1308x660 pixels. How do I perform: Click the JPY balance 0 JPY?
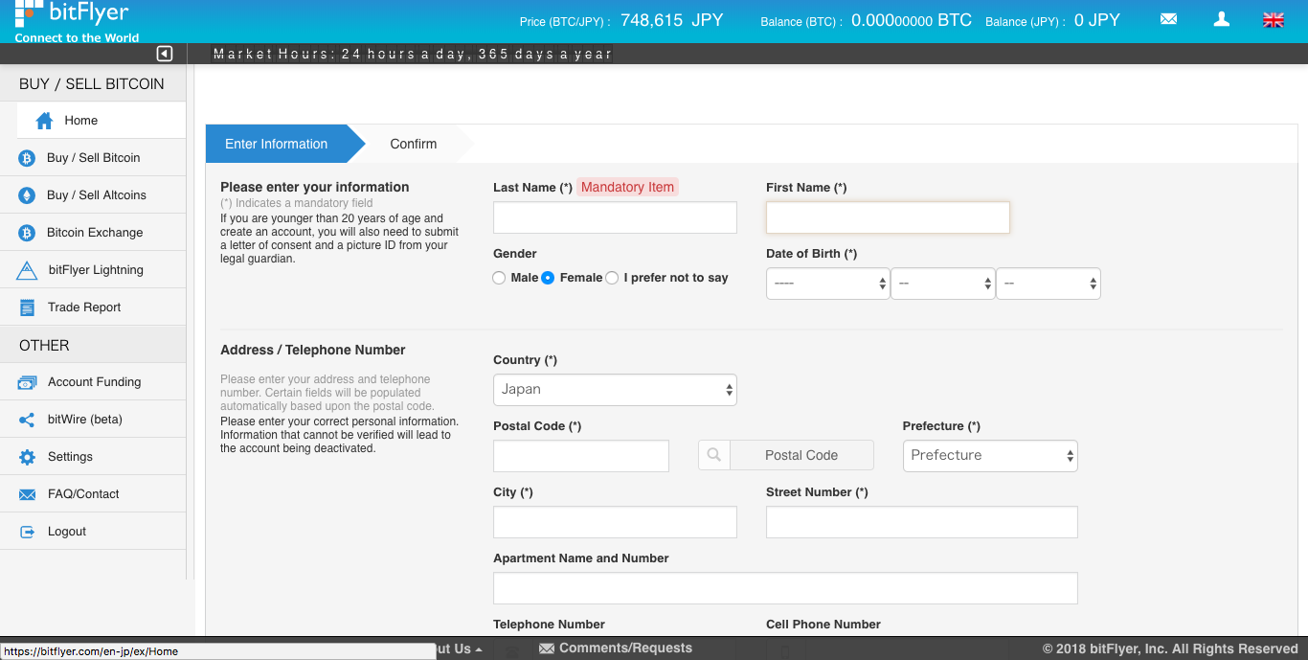pyautogui.click(x=1097, y=20)
